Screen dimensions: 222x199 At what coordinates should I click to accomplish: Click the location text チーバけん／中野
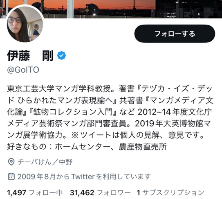pyautogui.click(x=45, y=162)
